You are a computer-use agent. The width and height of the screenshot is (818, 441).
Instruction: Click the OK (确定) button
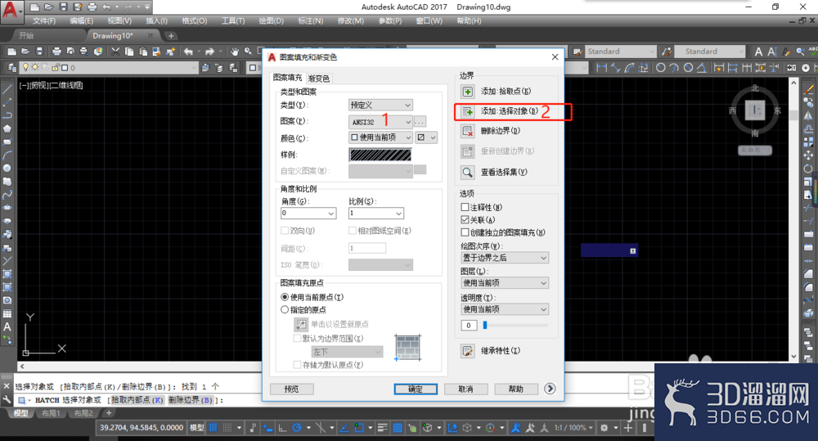pyautogui.click(x=416, y=389)
